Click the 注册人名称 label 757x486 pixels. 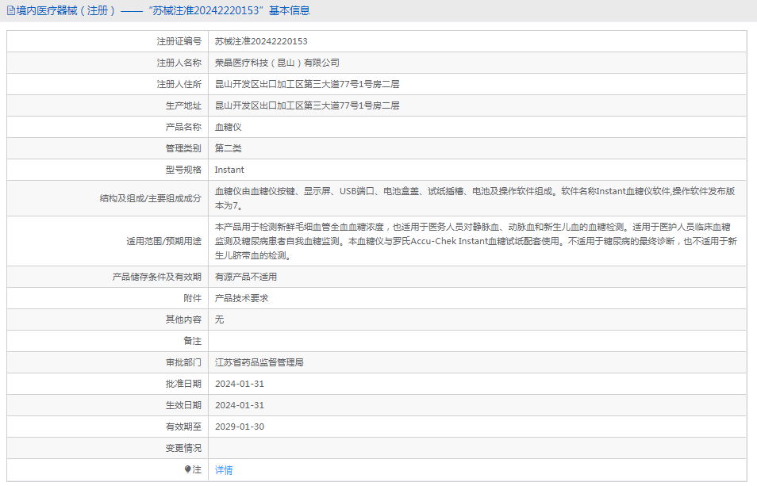[179, 63]
